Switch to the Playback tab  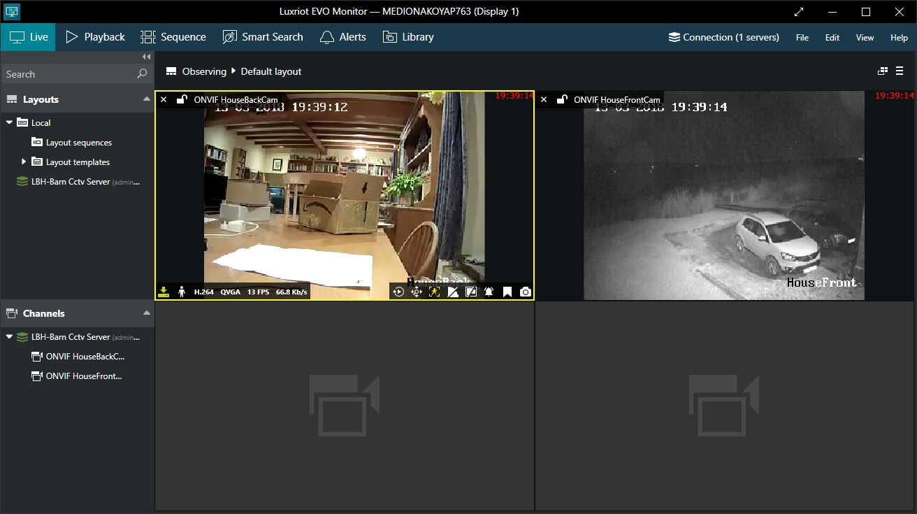coord(94,37)
